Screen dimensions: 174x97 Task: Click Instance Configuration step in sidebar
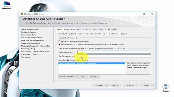click(x=32, y=38)
